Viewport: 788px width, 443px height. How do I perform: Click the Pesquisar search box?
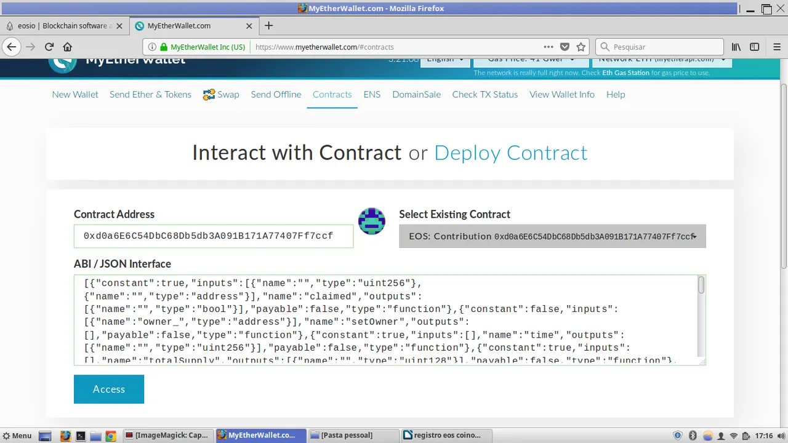(659, 47)
